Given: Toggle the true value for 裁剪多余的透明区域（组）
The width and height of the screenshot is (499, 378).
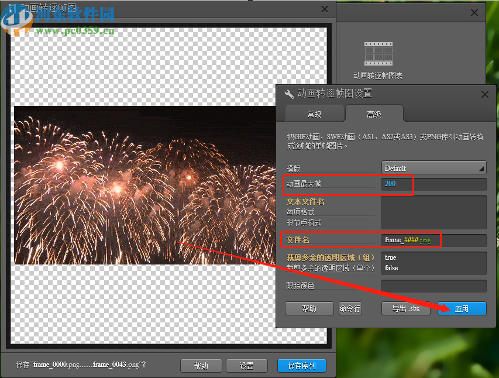Looking at the screenshot, I should pos(390,257).
